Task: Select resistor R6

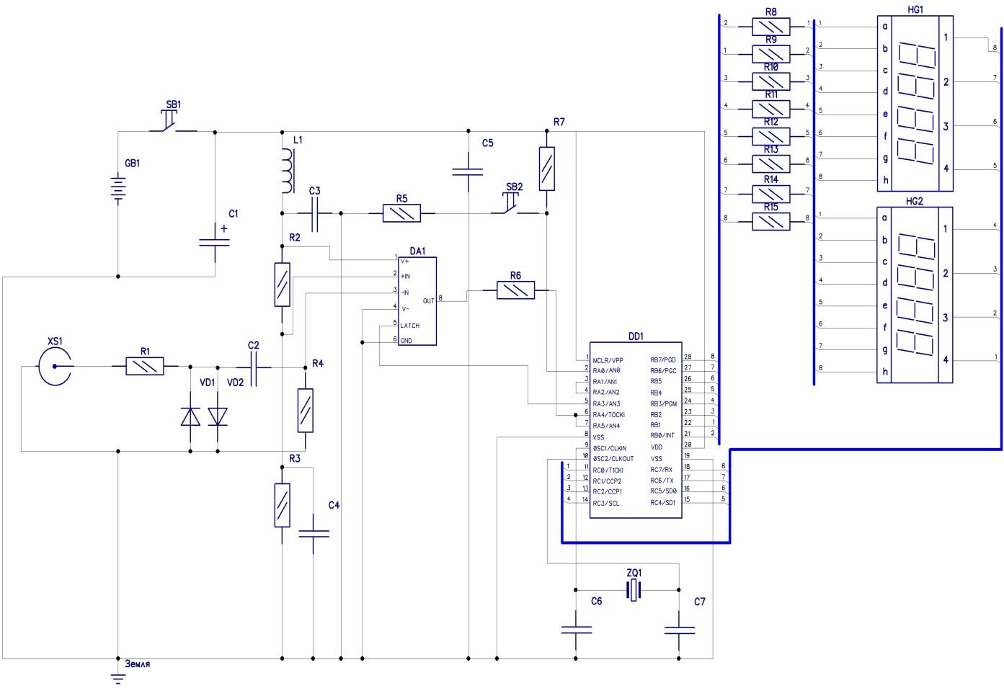Action: point(515,290)
